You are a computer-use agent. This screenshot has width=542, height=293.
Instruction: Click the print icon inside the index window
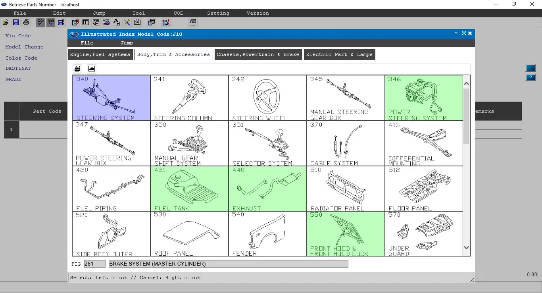pos(77,68)
